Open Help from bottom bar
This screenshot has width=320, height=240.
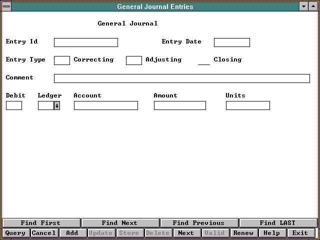pyautogui.click(x=272, y=233)
